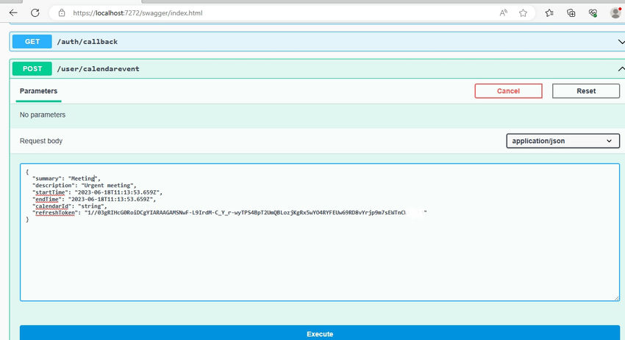
Task: Click the /user/calendarevent path text
Action: pyautogui.click(x=98, y=68)
